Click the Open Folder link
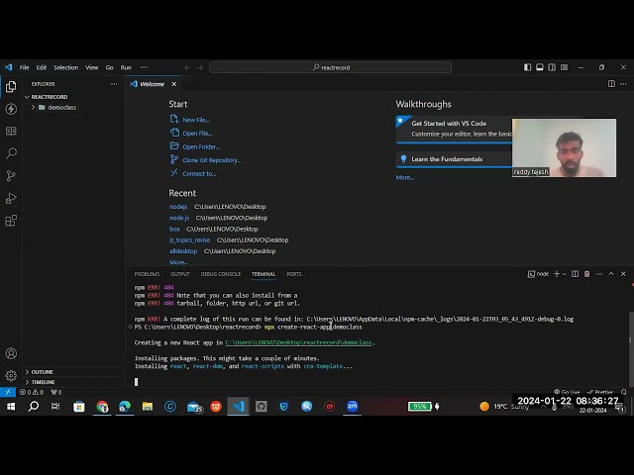The width and height of the screenshot is (634, 475). (201, 147)
